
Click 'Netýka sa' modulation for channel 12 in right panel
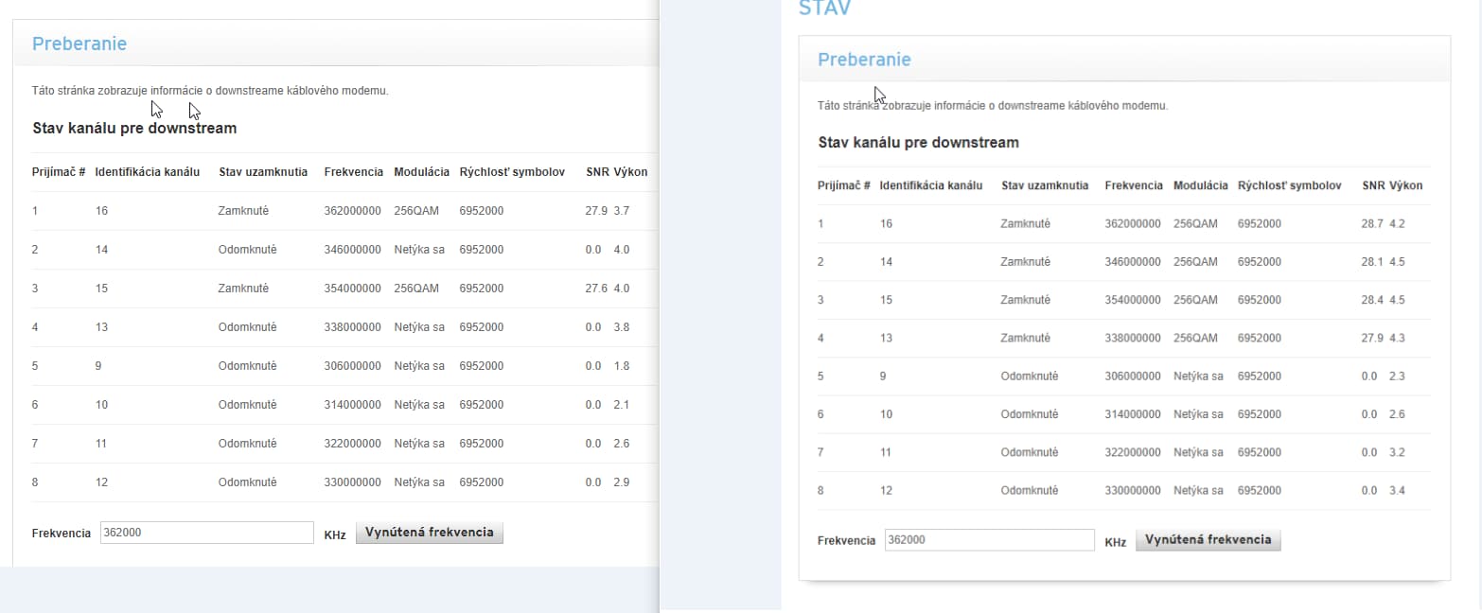point(1198,491)
